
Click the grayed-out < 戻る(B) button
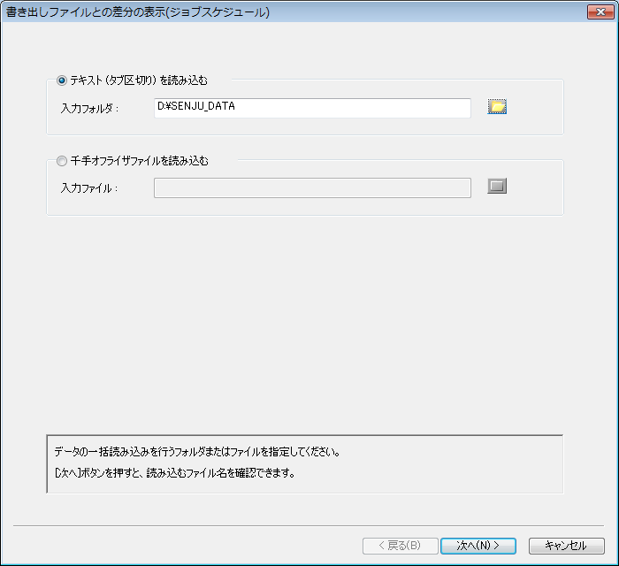tap(400, 546)
